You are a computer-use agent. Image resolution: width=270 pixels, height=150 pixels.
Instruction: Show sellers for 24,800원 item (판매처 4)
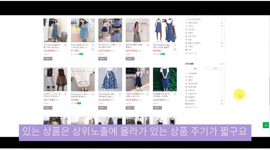tap(130, 108)
